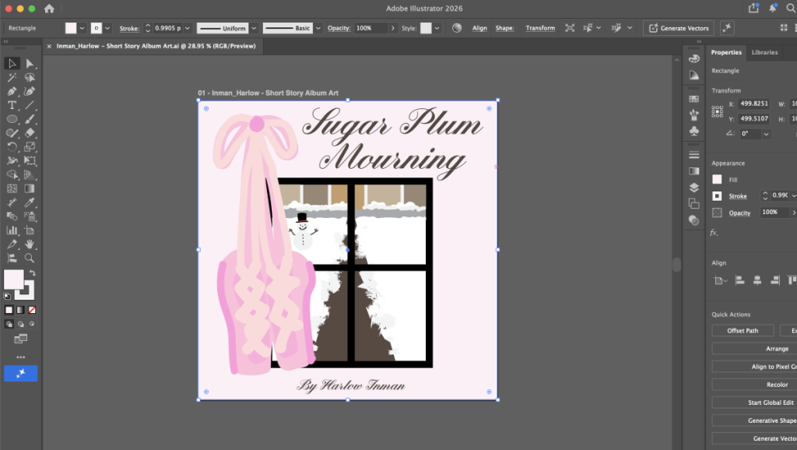
Task: Open the Transform link in control bar
Action: 540,28
